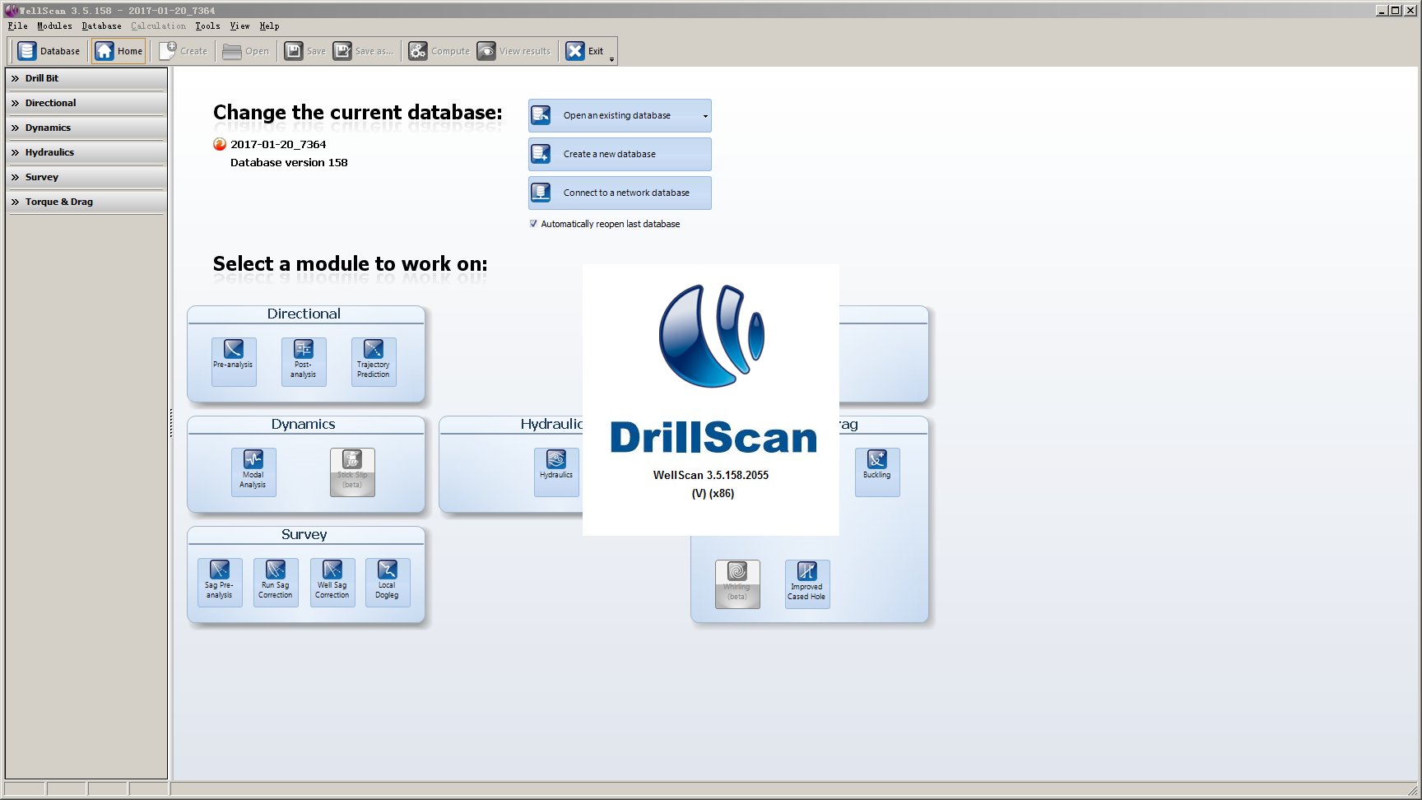Open the existing database dropdown arrow
Screen dimensions: 1422x800
point(705,116)
